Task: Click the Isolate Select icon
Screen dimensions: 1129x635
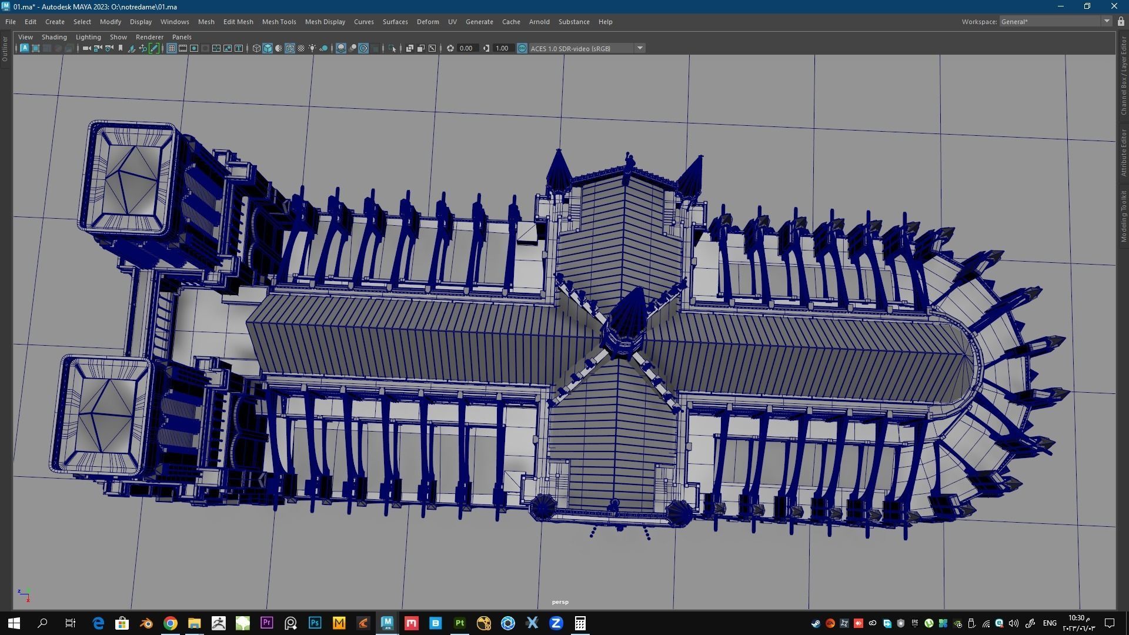Action: (393, 48)
